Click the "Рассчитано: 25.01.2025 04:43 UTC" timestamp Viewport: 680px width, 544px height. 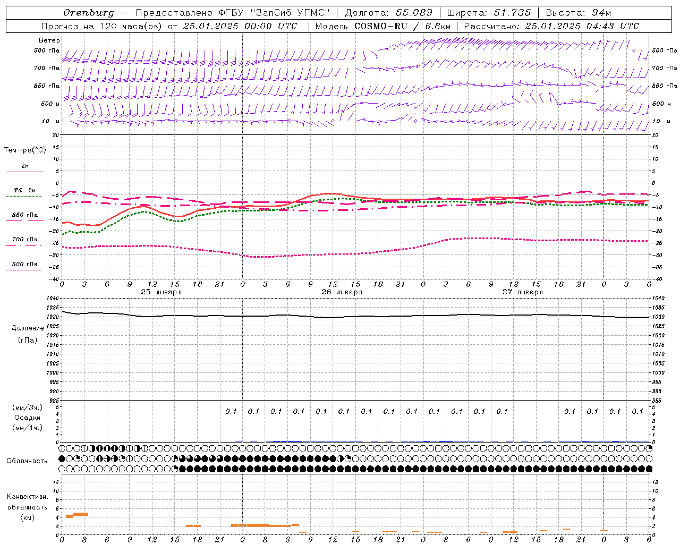click(x=551, y=26)
